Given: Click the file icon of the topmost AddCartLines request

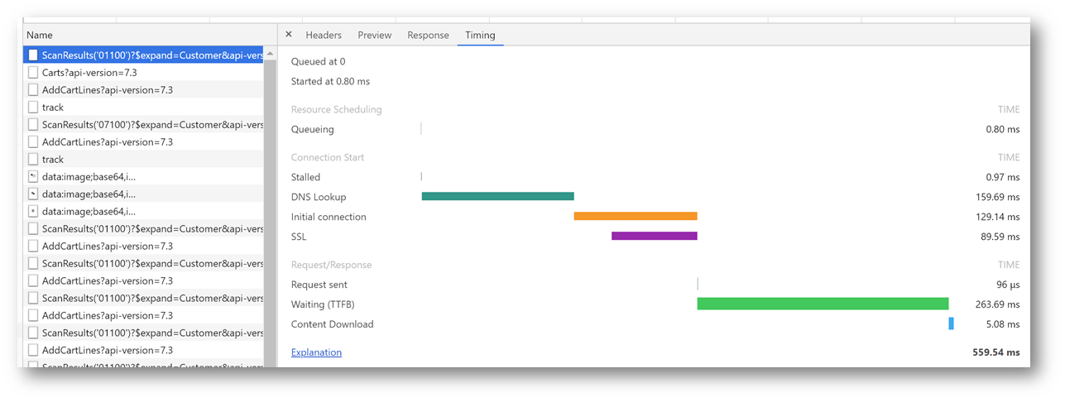Looking at the screenshot, I should coord(33,90).
